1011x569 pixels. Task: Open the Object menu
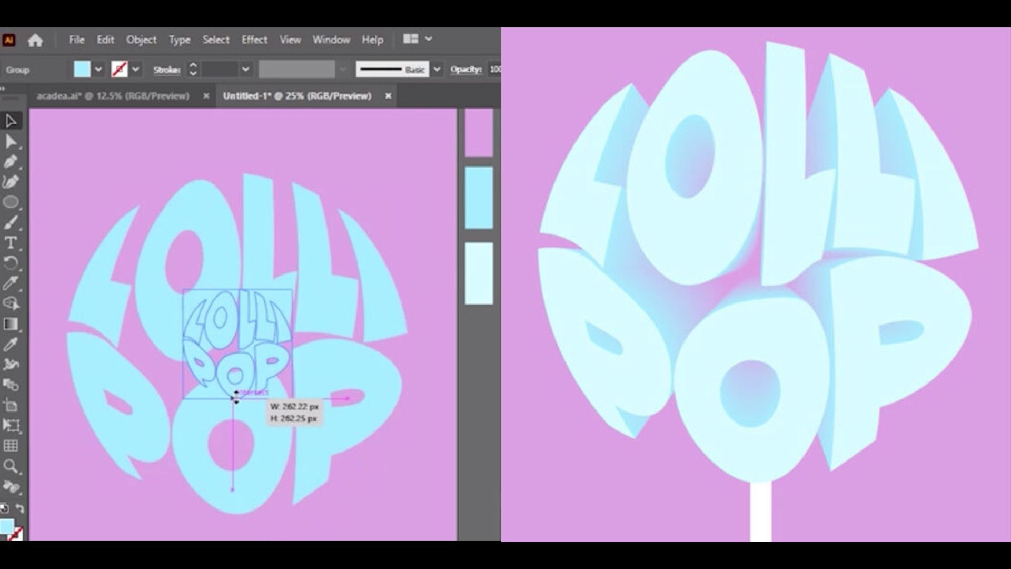coord(141,40)
